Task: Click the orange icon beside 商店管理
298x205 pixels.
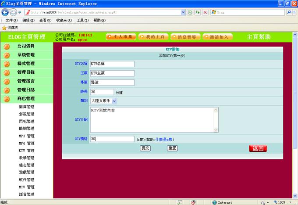Action: coord(7,99)
